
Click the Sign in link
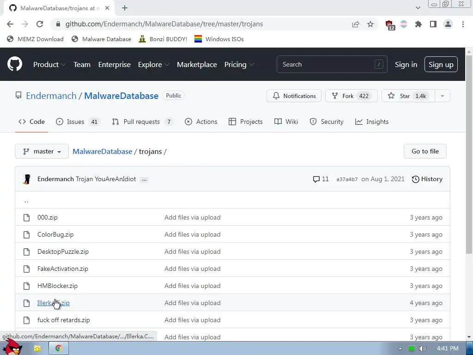pos(406,65)
